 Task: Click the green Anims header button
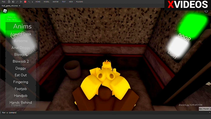click(x=22, y=26)
